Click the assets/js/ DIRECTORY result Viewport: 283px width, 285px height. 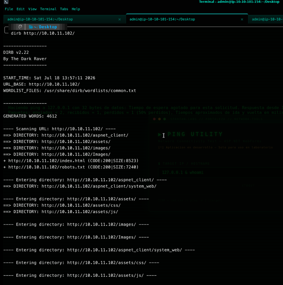[61, 212]
